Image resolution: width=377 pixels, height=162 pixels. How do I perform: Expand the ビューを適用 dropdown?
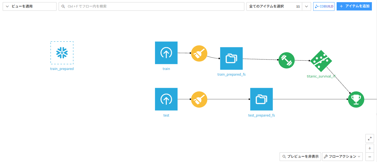(30, 6)
